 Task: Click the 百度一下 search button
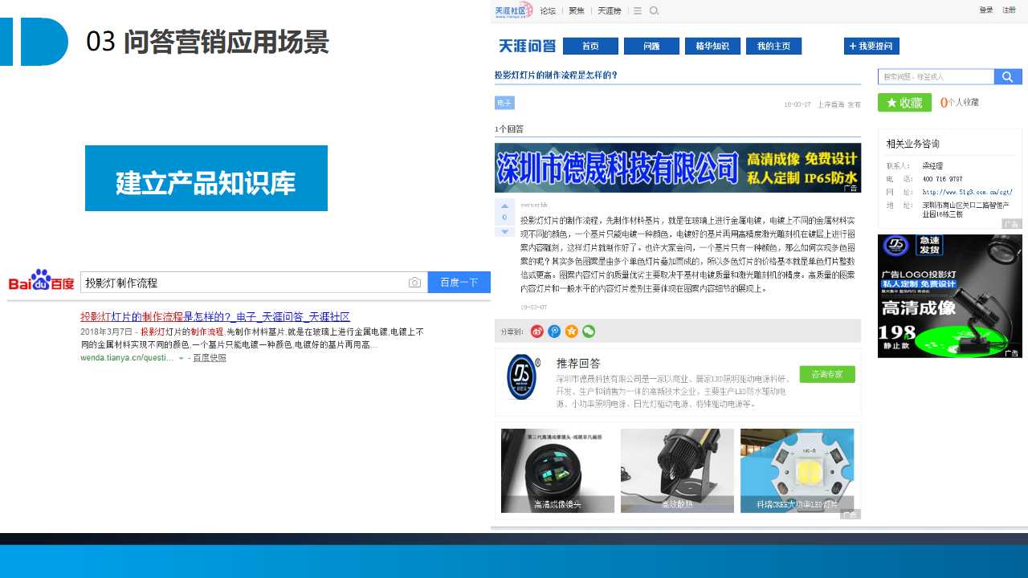[459, 283]
